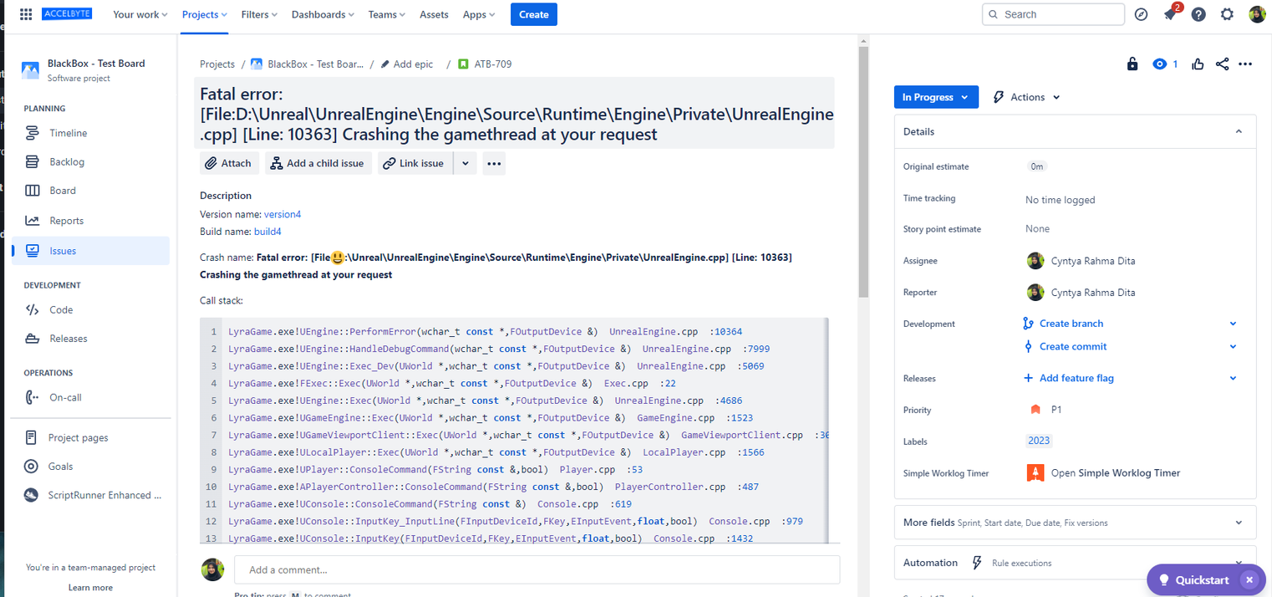Select Issues in sidebar

click(x=90, y=251)
